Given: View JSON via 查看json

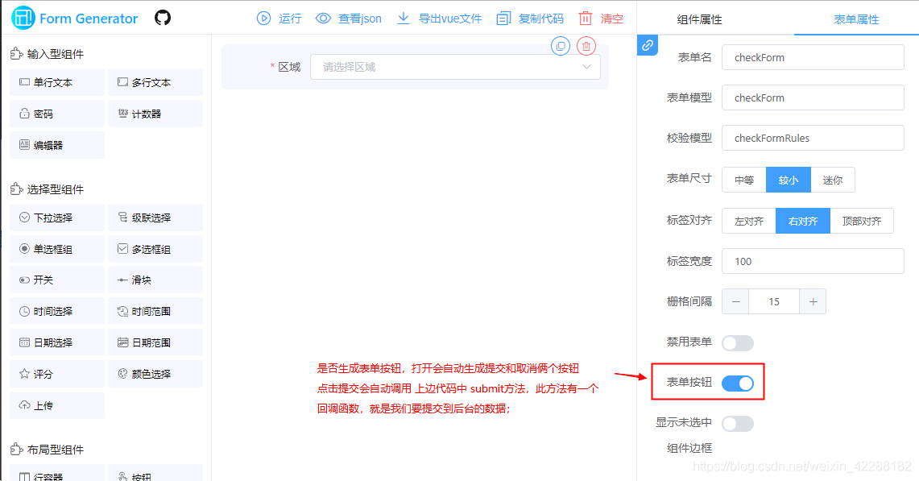Looking at the screenshot, I should pos(349,19).
